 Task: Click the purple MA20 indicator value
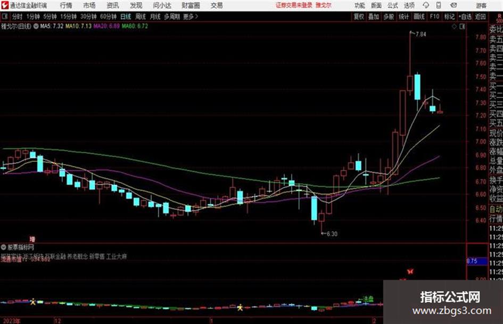tap(106, 26)
